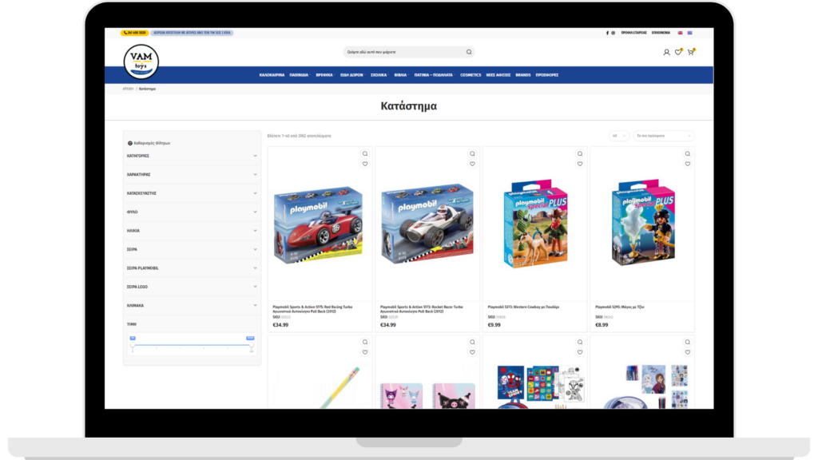
Task: Click the search magnifier in search bar
Action: 469,52
